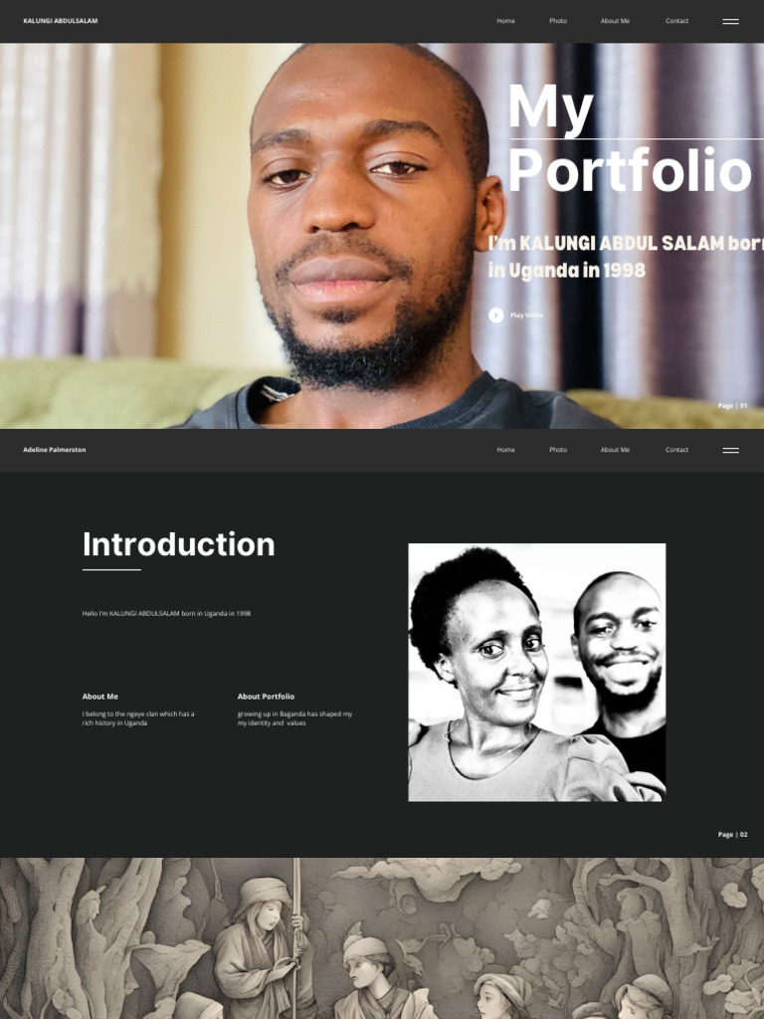Viewport: 764px width, 1019px height.
Task: Click the Adeline Palmerston logo text
Action: [55, 450]
